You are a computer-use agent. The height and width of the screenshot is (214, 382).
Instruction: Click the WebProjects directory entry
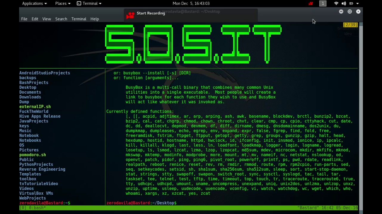coord(33,198)
